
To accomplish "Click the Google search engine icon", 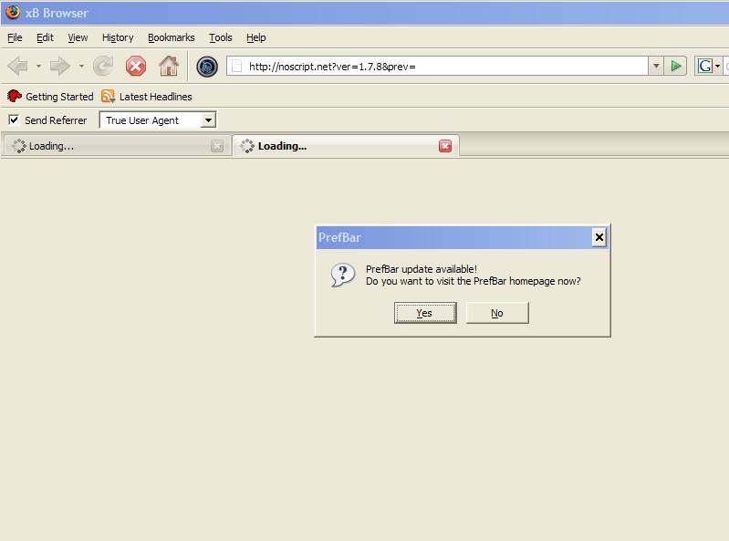I will [704, 67].
